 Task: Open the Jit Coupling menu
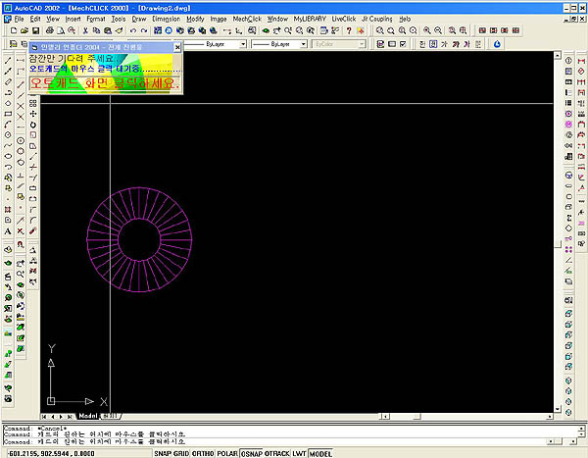(x=377, y=19)
